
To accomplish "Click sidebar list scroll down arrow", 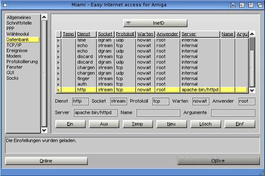I will click(x=44, y=130).
